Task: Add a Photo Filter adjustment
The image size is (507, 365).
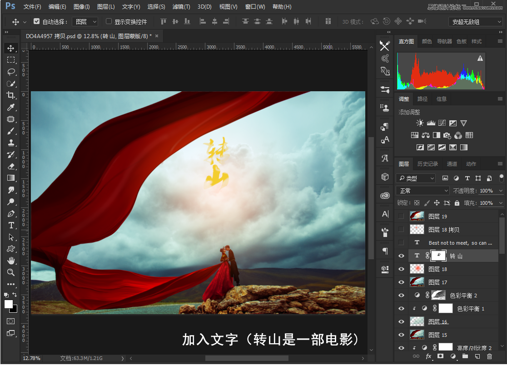Action: (x=447, y=135)
